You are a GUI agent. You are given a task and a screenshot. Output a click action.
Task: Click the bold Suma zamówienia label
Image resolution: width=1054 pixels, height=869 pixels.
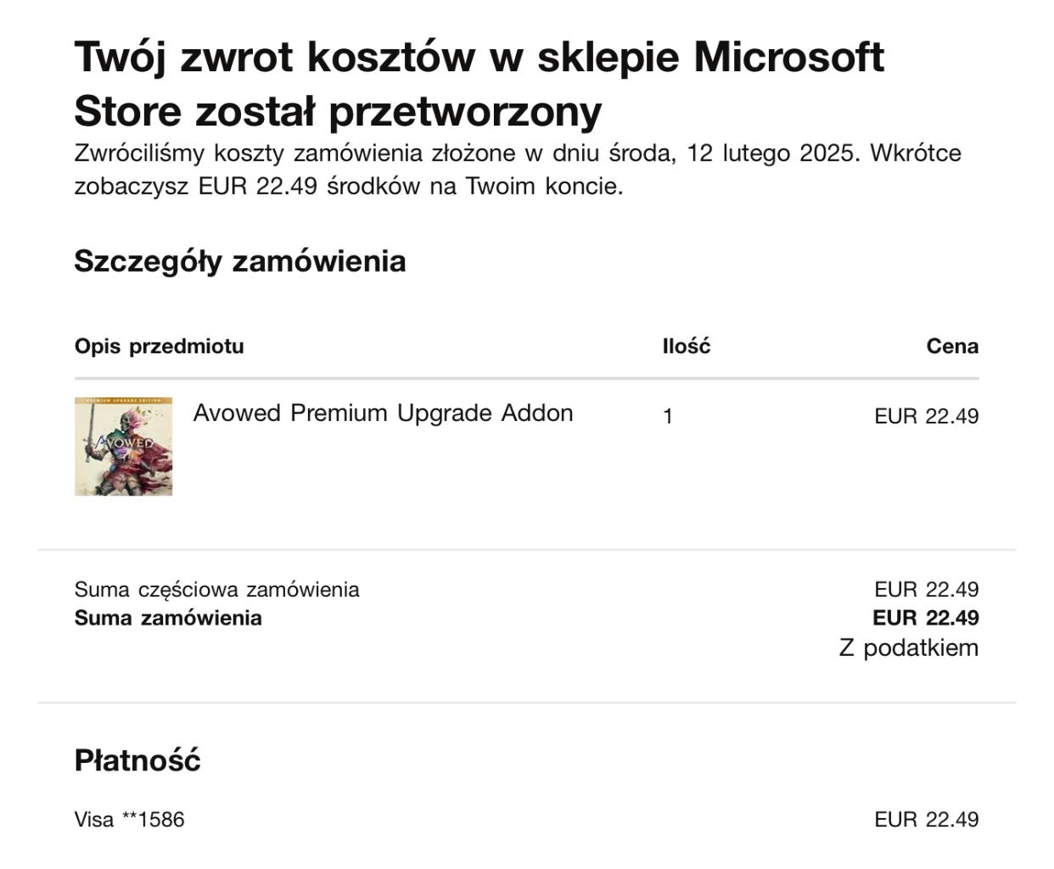pos(168,618)
